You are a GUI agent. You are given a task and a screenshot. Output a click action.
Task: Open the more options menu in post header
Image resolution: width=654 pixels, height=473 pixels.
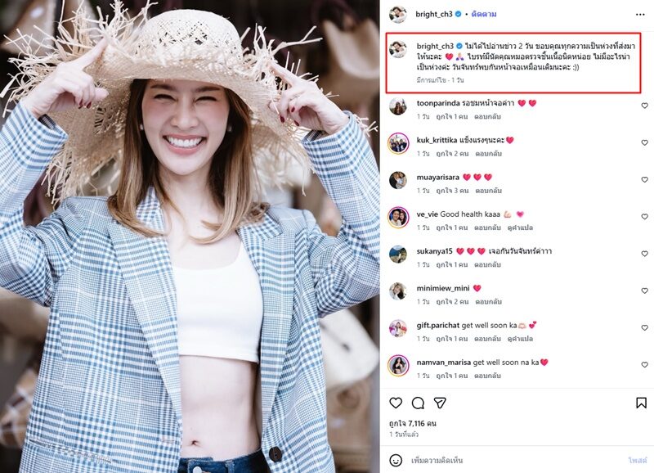(640, 14)
